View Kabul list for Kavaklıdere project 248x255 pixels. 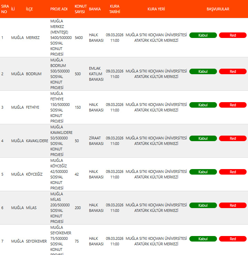(203, 138)
